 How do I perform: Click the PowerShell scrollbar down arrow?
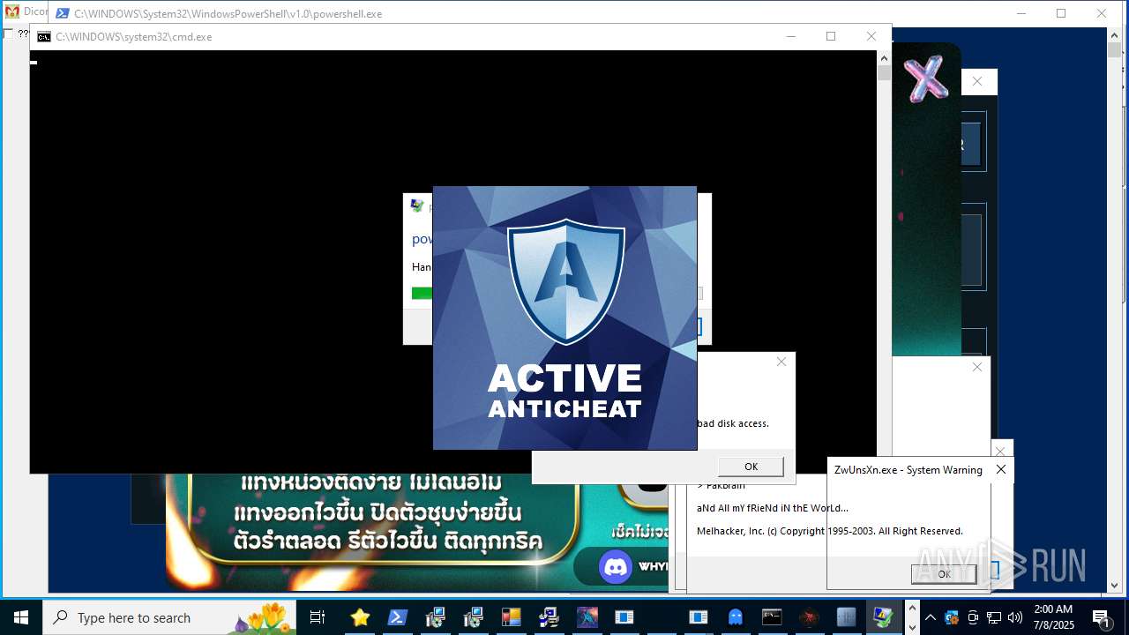[x=1114, y=585]
